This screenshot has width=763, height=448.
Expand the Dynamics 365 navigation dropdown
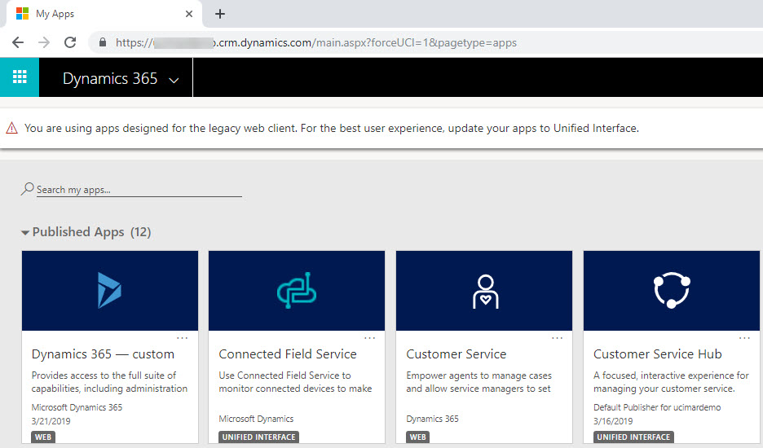[173, 80]
